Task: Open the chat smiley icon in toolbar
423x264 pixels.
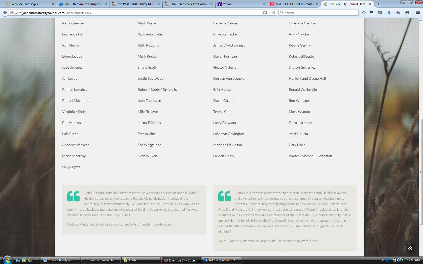Action: click(407, 13)
